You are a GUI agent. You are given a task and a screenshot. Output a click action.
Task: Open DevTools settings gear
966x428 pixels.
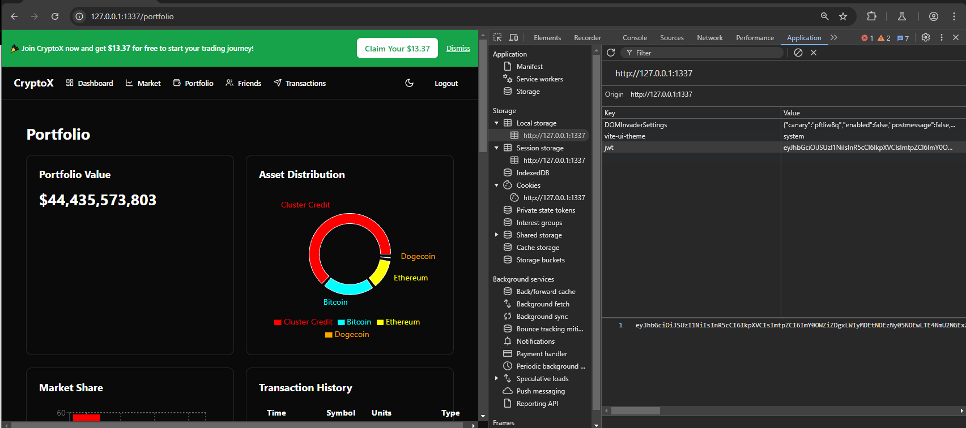(x=925, y=37)
